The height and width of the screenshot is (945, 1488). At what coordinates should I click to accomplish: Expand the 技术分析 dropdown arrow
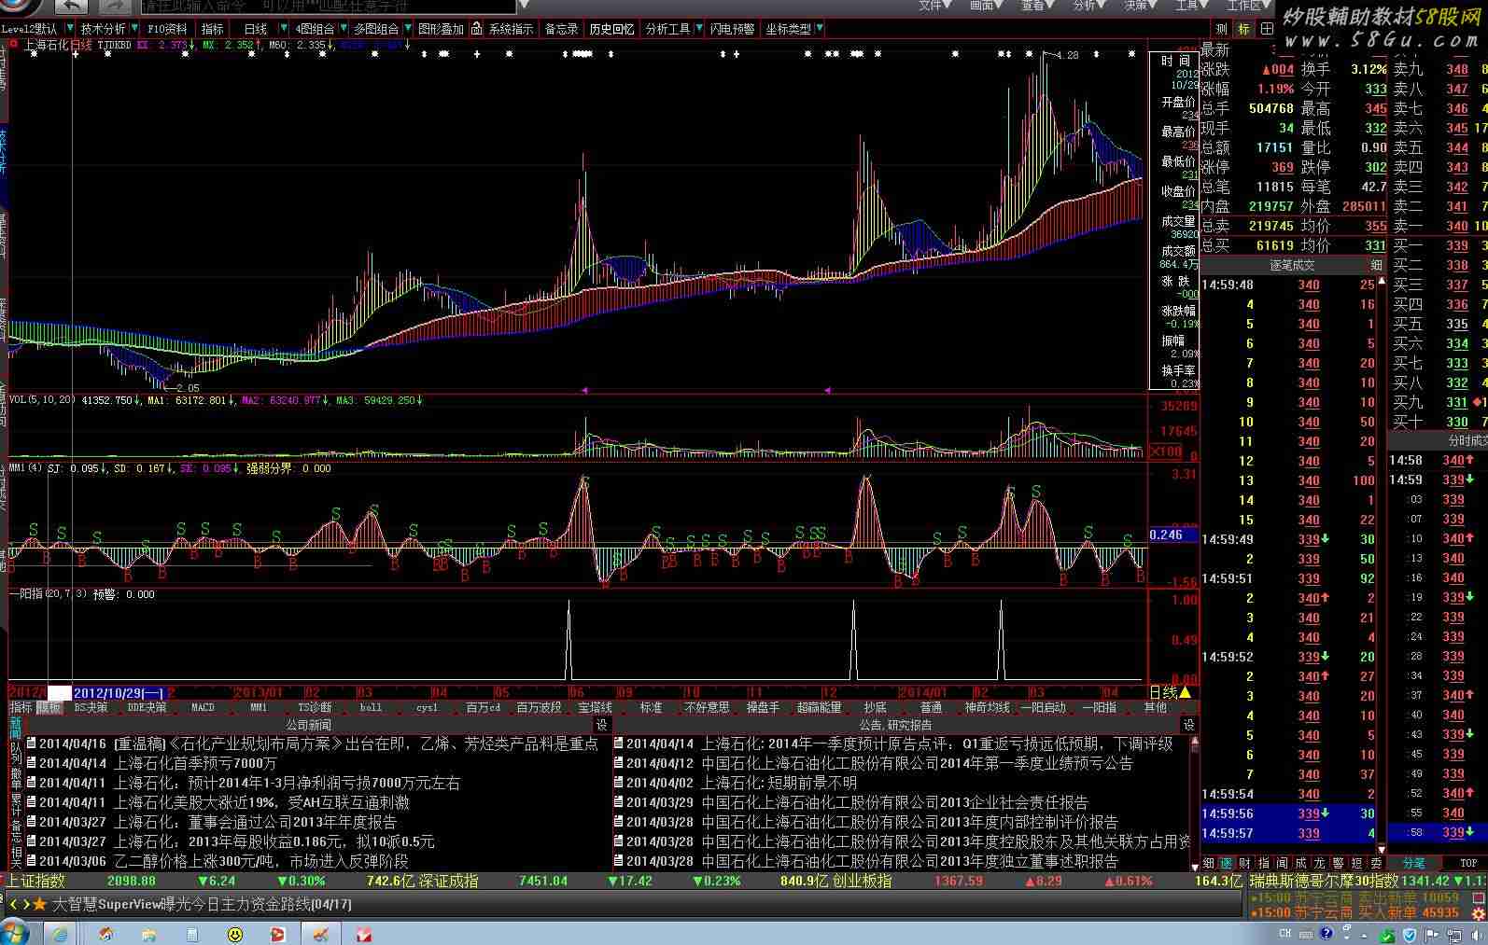(x=133, y=29)
